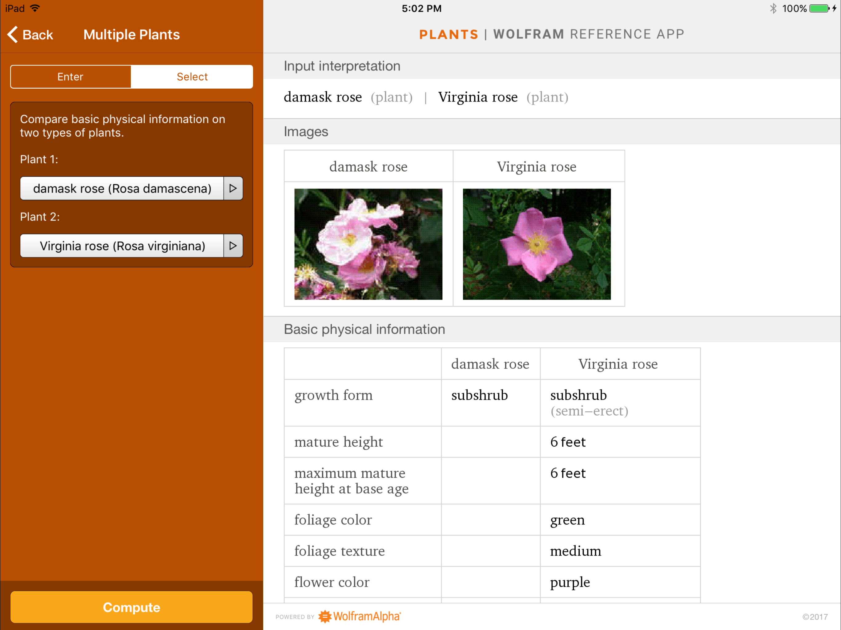This screenshot has height=630, width=841.
Task: Click the Wi-Fi status icon
Action: pos(35,8)
